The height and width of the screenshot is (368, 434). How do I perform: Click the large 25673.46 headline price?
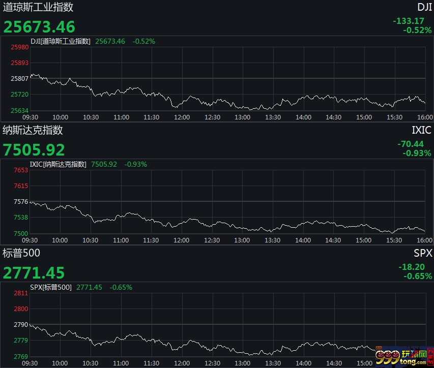[x=39, y=27]
